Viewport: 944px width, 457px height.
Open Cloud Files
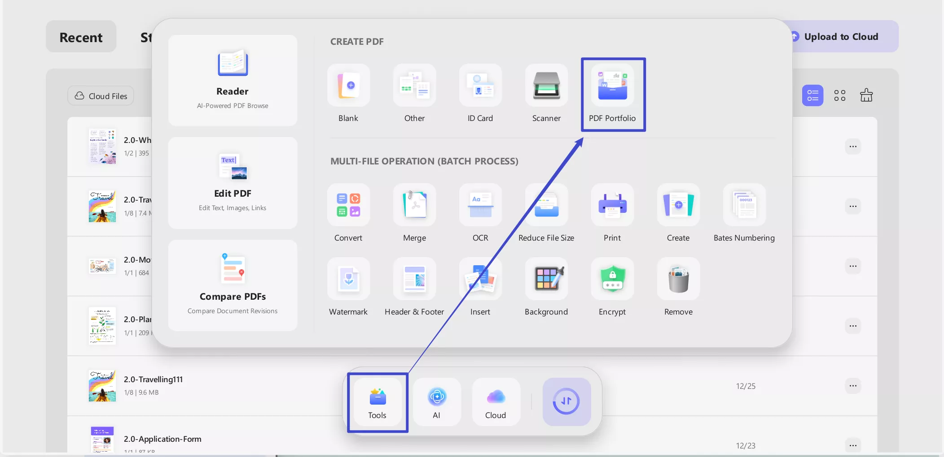click(x=101, y=95)
